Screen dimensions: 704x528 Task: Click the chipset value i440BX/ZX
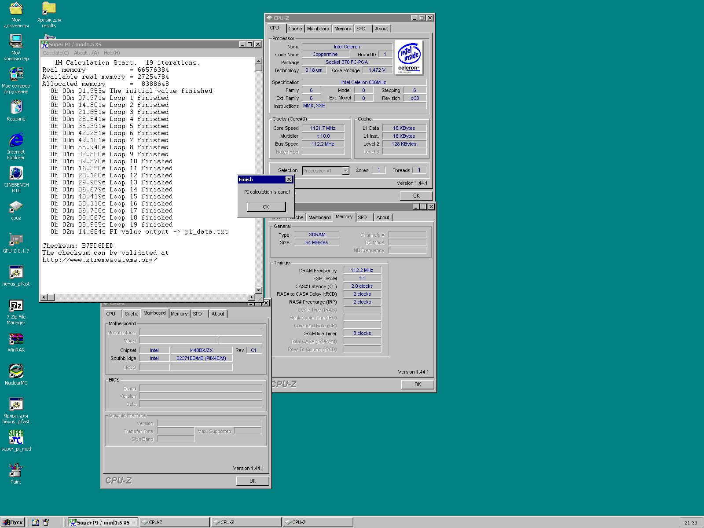point(201,350)
